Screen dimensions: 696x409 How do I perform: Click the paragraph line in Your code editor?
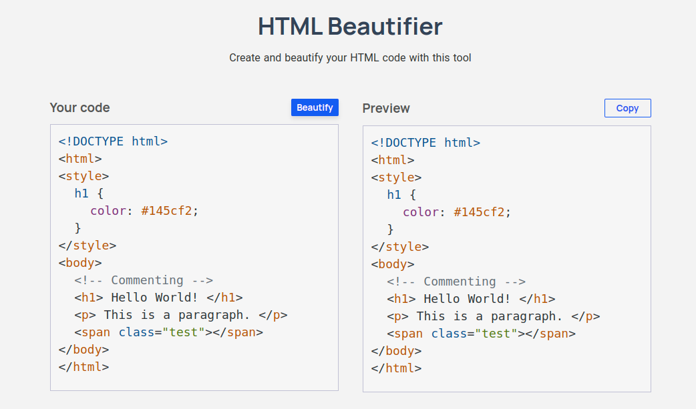pos(180,315)
